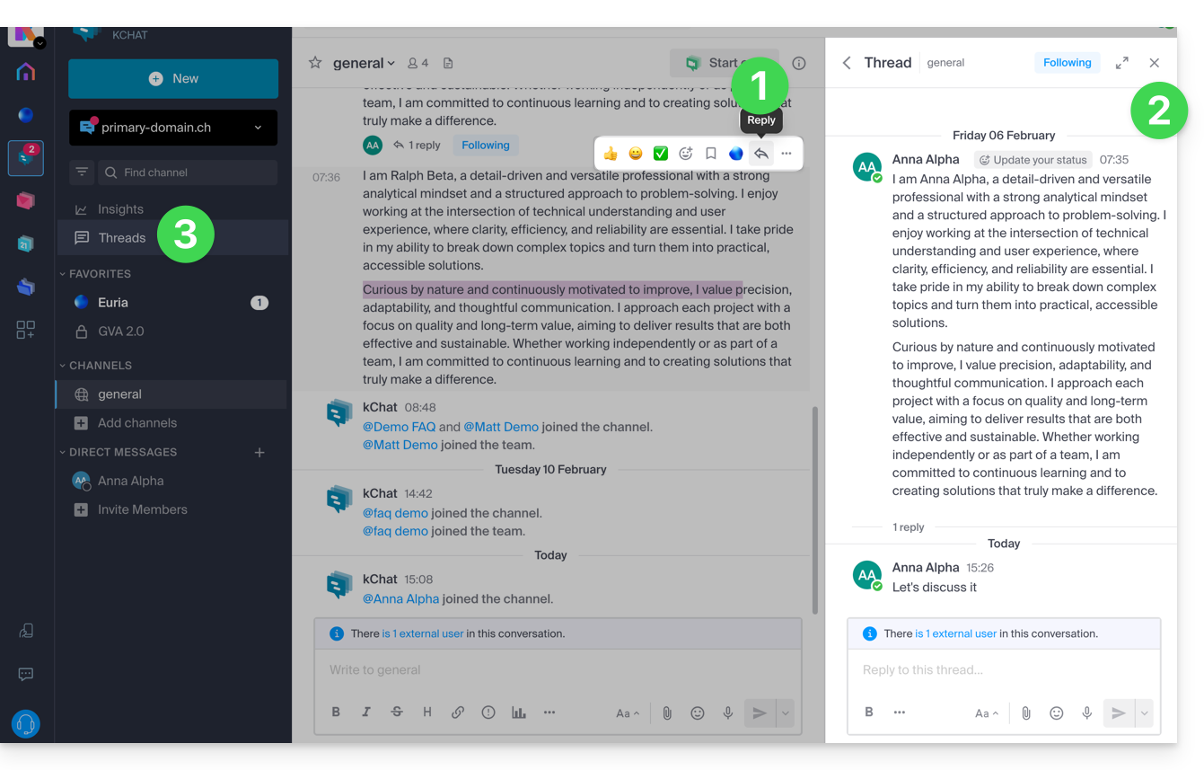Image resolution: width=1204 pixels, height=770 pixels.
Task: Open the headset support icon
Action: tap(26, 723)
